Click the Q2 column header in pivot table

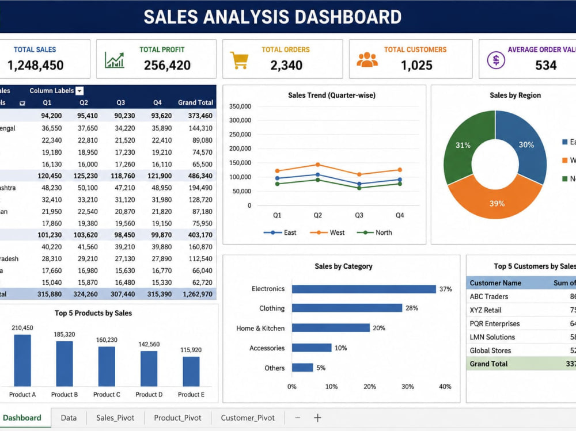[84, 103]
